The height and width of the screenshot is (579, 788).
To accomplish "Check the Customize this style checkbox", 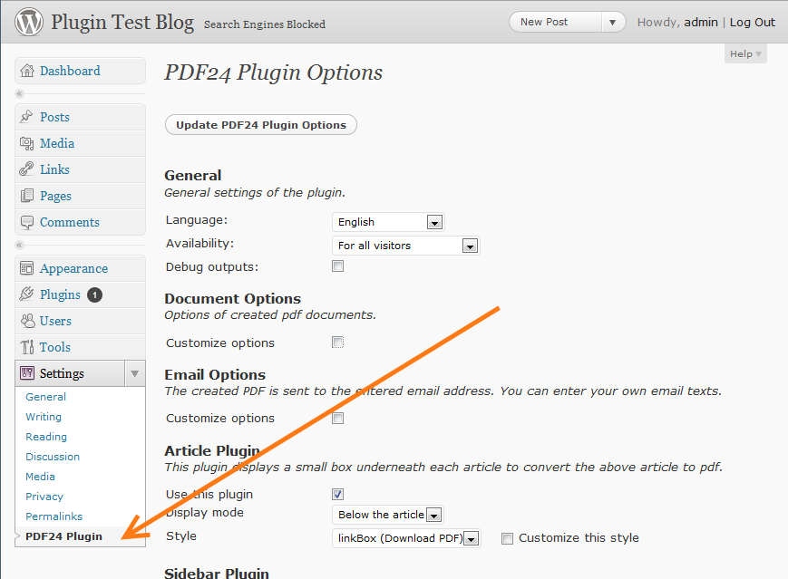I will click(x=508, y=538).
